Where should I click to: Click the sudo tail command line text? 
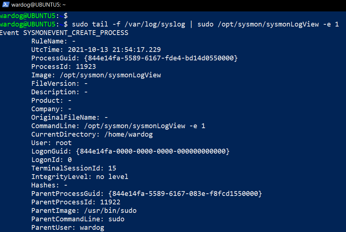tap(205, 24)
